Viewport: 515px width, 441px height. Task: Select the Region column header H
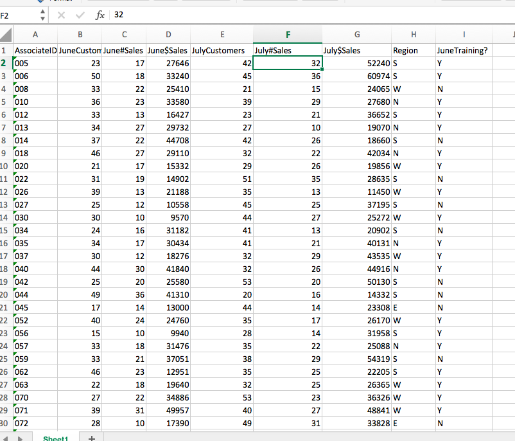pos(413,35)
